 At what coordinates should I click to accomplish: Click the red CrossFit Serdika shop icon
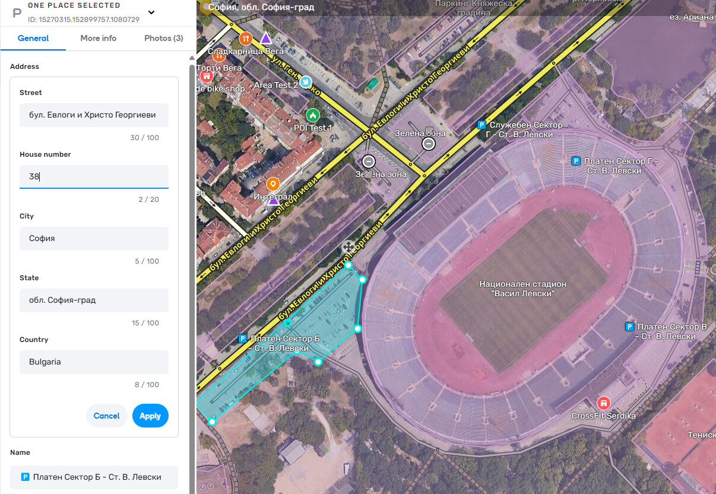(x=604, y=403)
